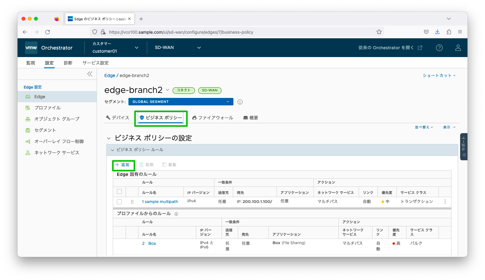Click the 追加 add rule button
485x280 pixels.
click(x=122, y=165)
